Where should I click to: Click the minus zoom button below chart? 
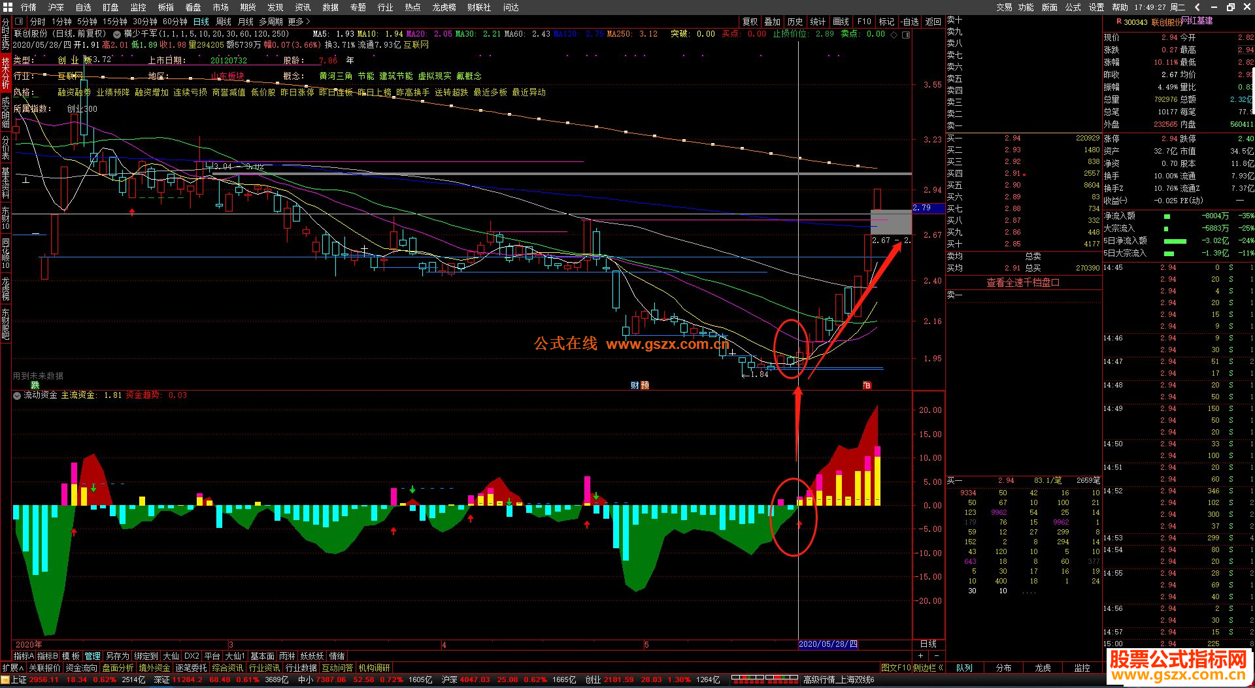937,655
